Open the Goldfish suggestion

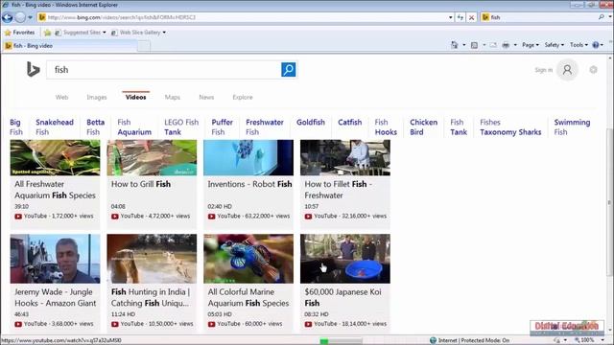click(311, 123)
